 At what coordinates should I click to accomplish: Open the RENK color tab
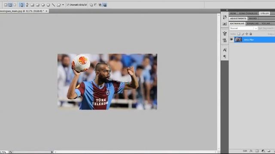coord(233,13)
